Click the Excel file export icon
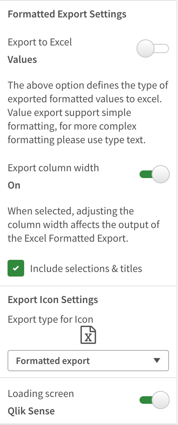The height and width of the screenshot is (425, 178). tap(88, 335)
